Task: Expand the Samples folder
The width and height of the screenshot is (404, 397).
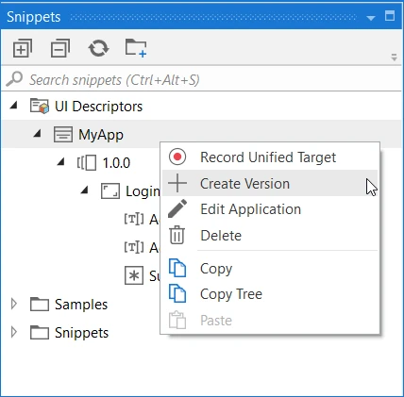Action: (13, 304)
